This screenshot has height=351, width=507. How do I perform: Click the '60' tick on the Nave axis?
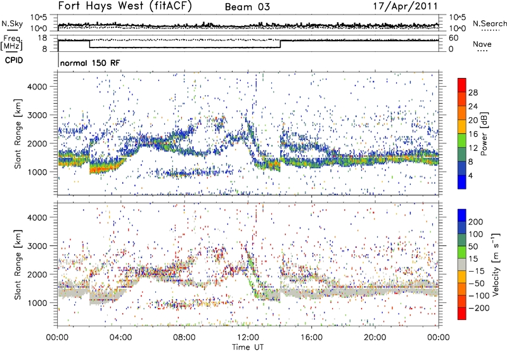(x=454, y=38)
